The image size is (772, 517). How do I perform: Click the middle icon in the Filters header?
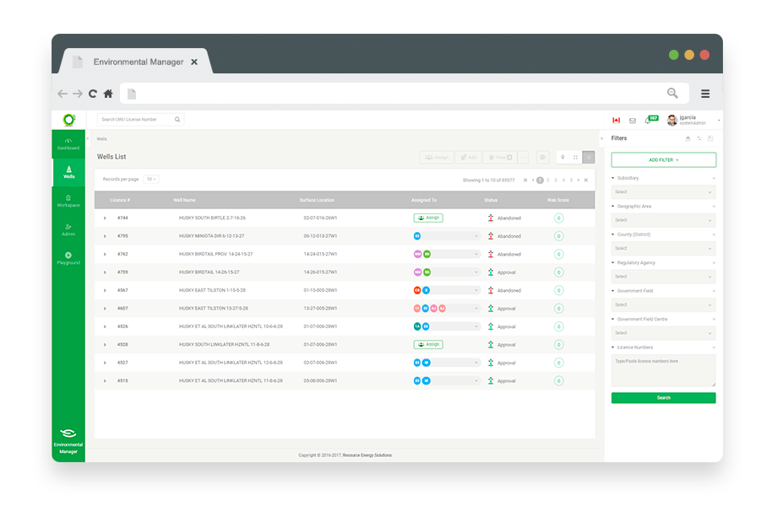coord(699,138)
